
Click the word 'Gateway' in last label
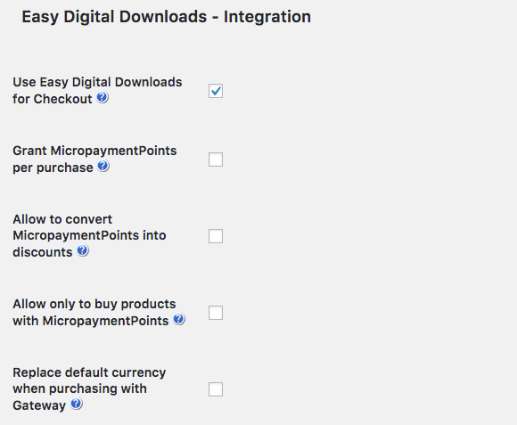point(39,405)
